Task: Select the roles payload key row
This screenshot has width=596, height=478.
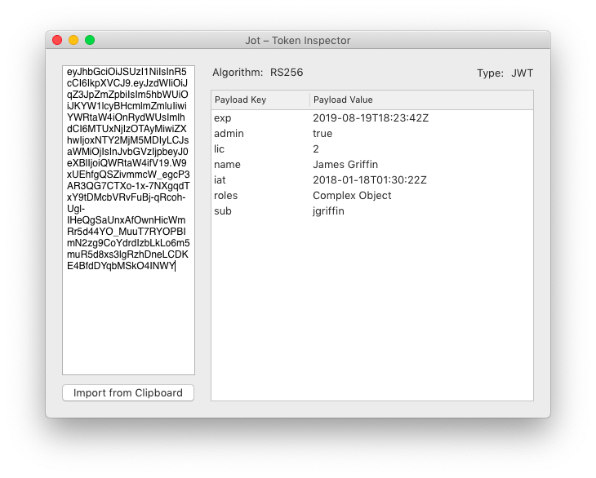Action: click(x=225, y=196)
